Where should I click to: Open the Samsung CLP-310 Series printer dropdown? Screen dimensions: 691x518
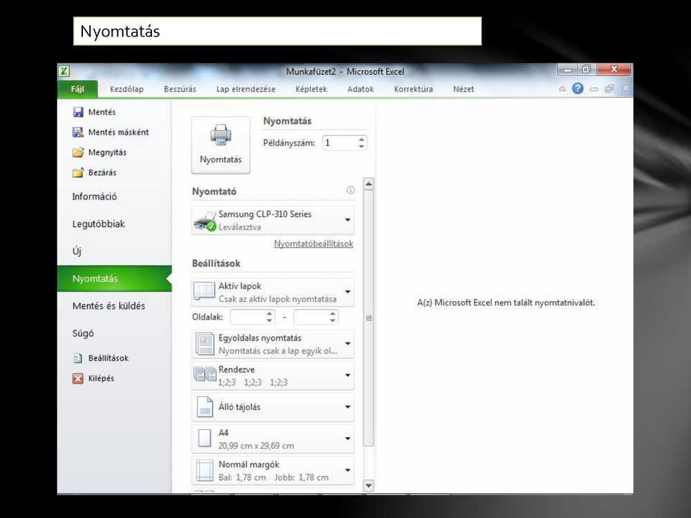point(273,220)
